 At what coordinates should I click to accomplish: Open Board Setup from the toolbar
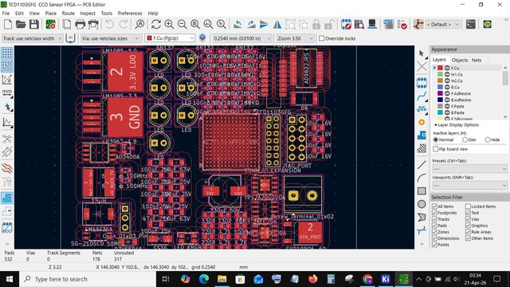coord(50,25)
